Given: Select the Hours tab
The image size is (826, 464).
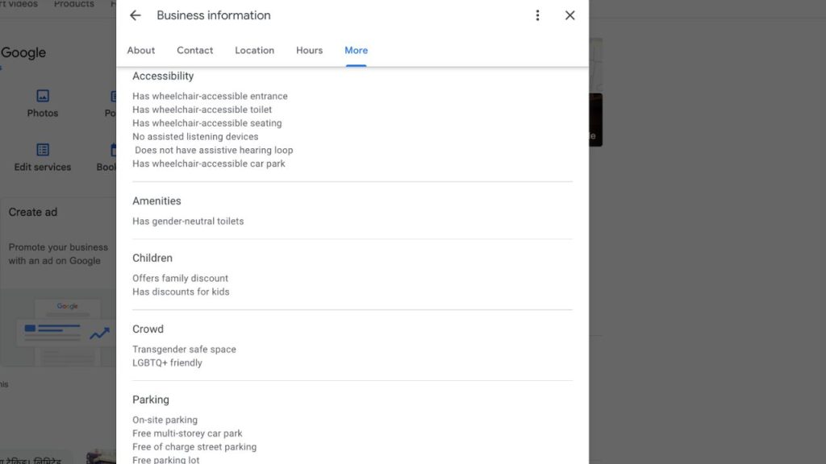Looking at the screenshot, I should tap(309, 50).
